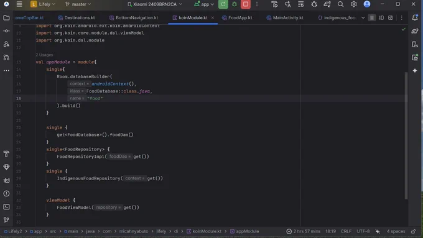Viewport: 423px width, 238px height.
Task: Open the Project tool window
Action: 6,18
